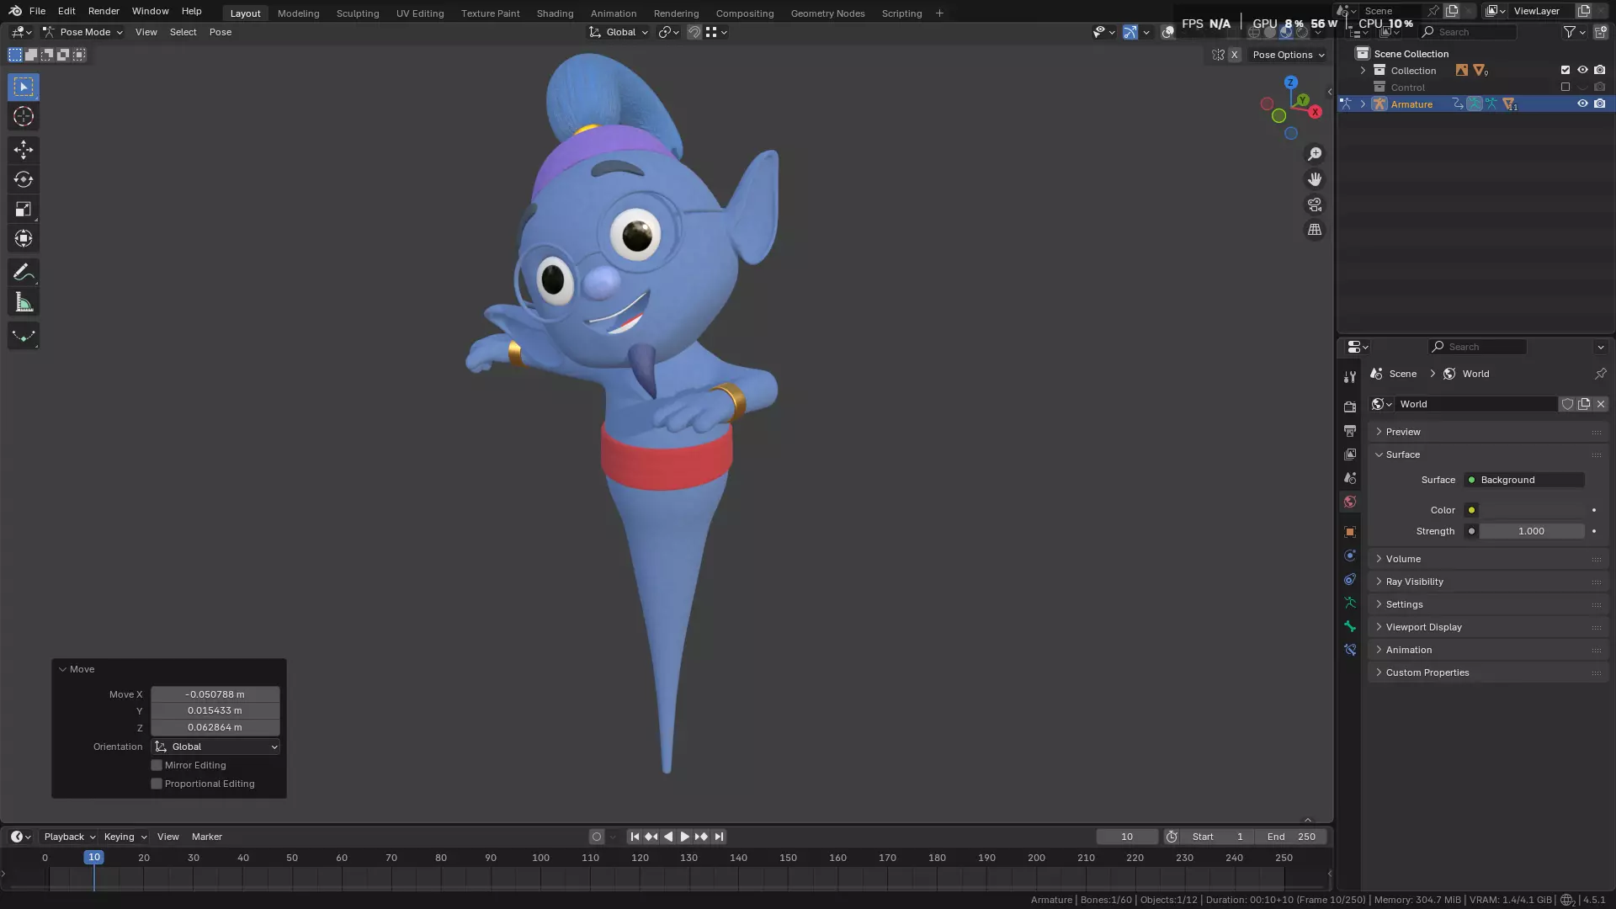Hide Armature in viewport via eye icon
Image resolution: width=1616 pixels, height=909 pixels.
click(x=1582, y=104)
